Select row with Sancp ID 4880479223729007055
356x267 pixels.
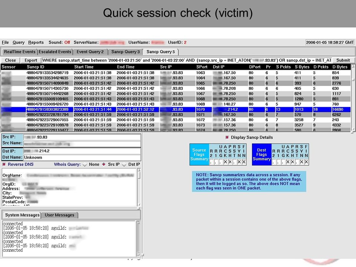pos(175,120)
